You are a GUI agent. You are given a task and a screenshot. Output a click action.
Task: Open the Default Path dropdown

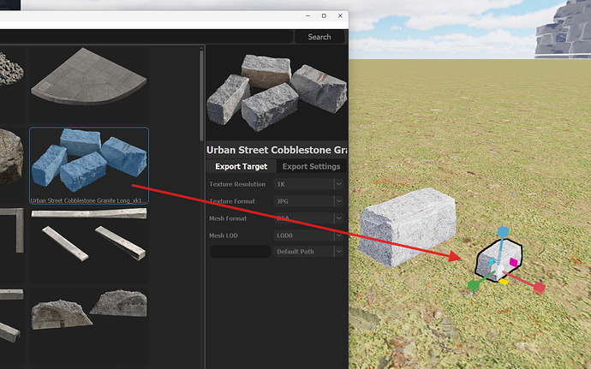pyautogui.click(x=338, y=252)
